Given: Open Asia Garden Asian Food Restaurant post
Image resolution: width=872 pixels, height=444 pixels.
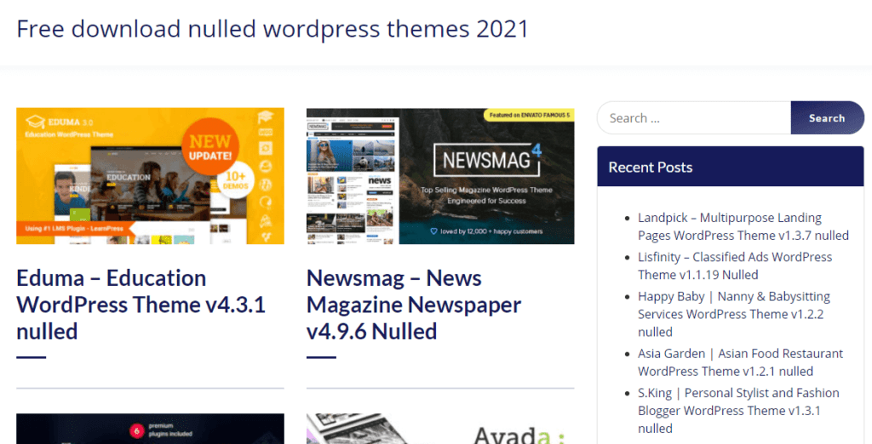Looking at the screenshot, I should [740, 362].
